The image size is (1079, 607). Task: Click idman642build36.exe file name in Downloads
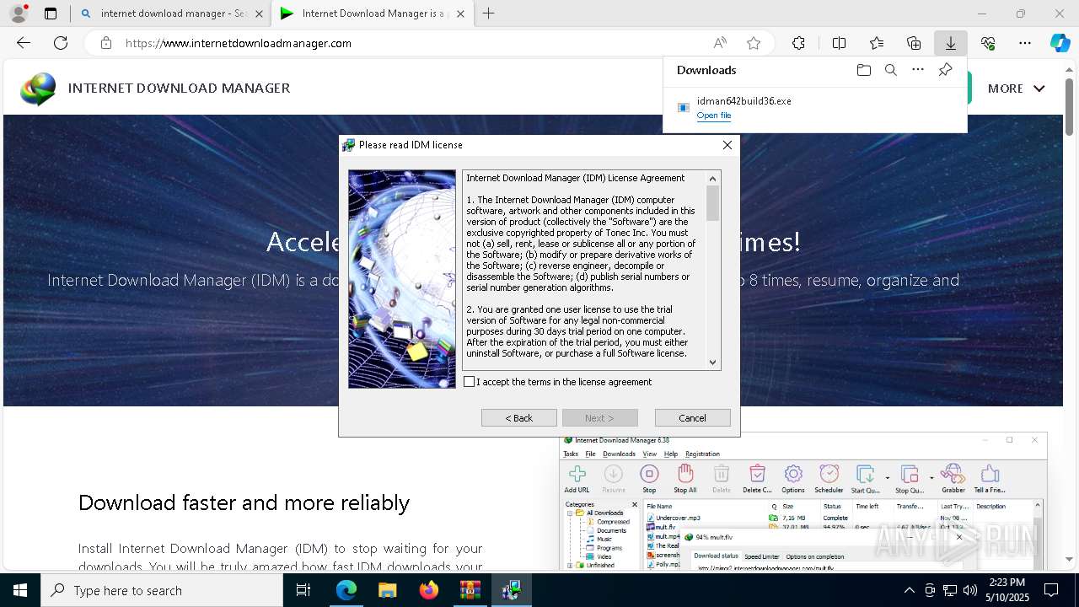coord(743,101)
